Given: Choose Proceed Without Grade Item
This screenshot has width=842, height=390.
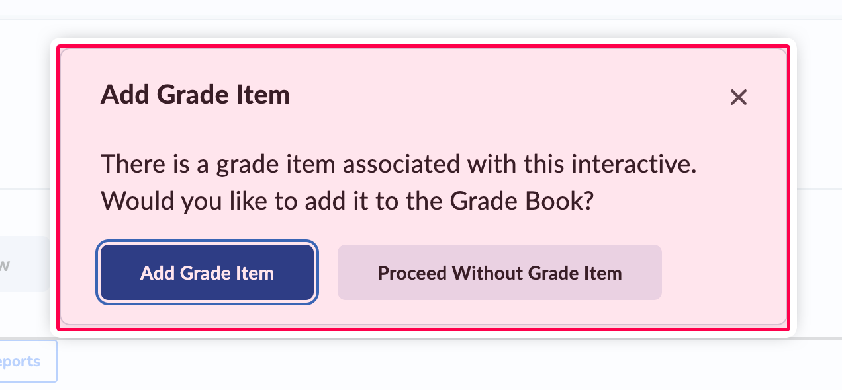Looking at the screenshot, I should point(499,273).
